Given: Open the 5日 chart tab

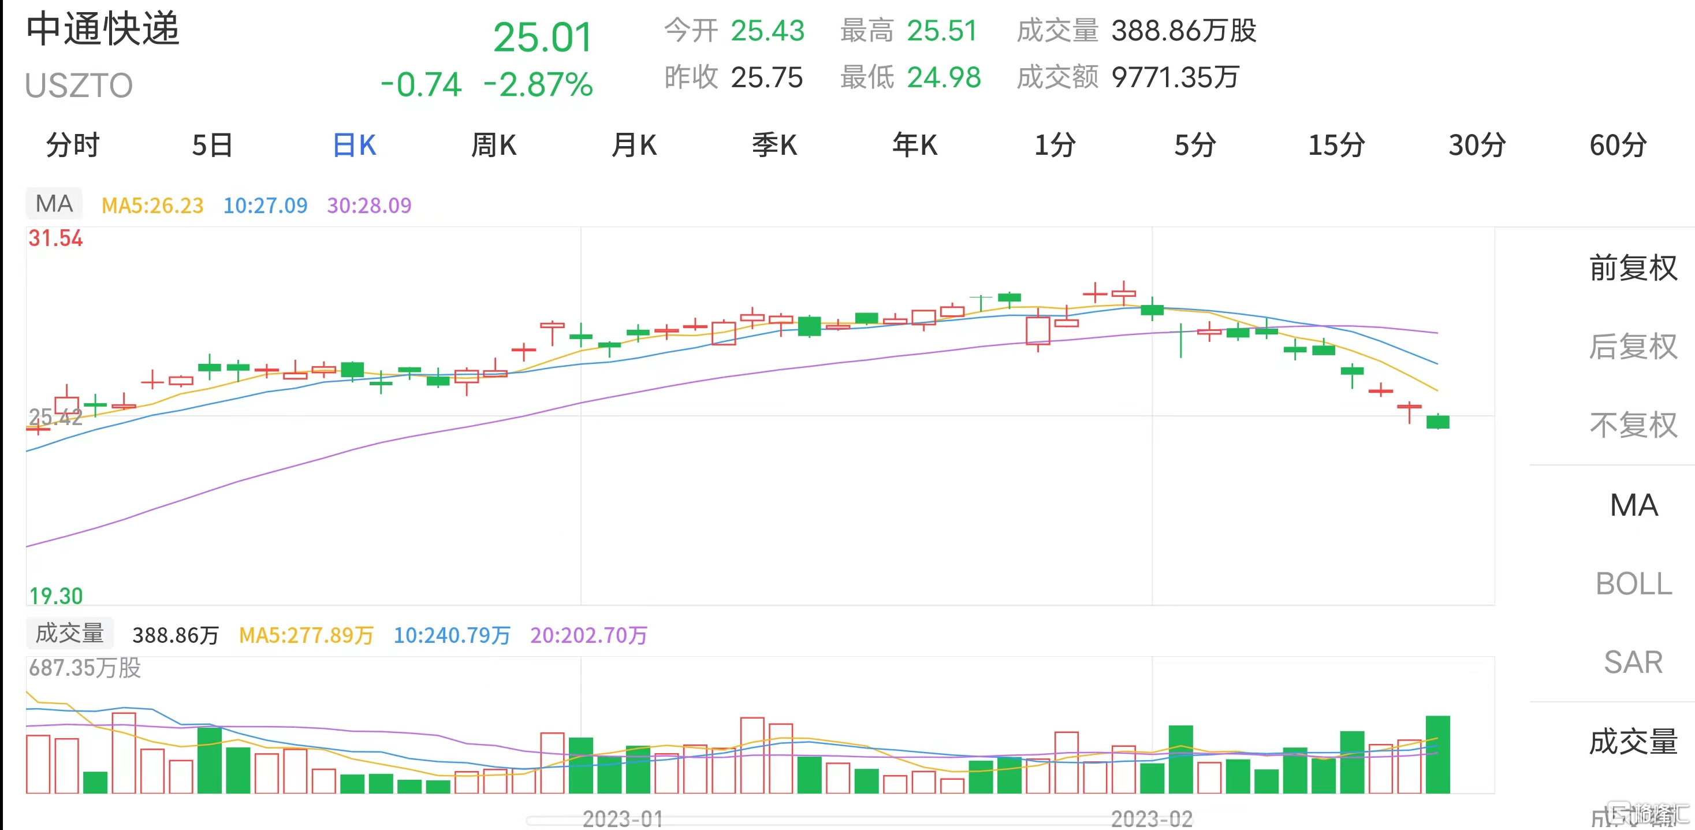Looking at the screenshot, I should click(213, 145).
